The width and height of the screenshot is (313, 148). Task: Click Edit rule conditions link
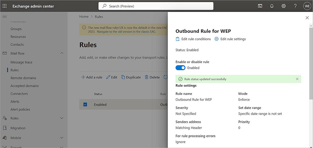coord(193,39)
